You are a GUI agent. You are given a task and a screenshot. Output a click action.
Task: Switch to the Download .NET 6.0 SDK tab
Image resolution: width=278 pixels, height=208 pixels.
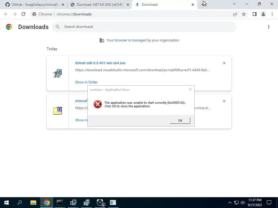click(x=100, y=5)
